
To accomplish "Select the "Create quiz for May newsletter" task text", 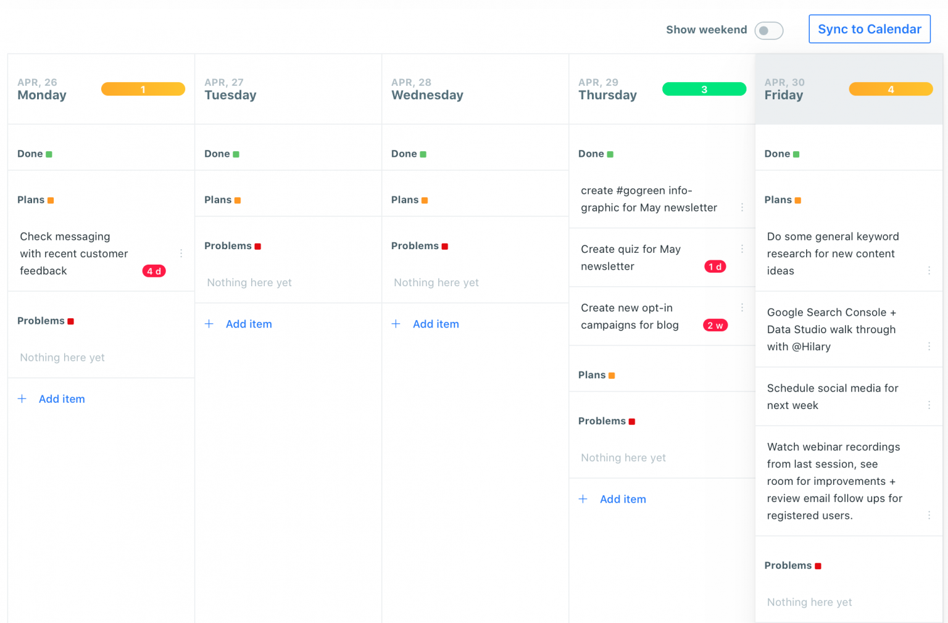I will 631,258.
